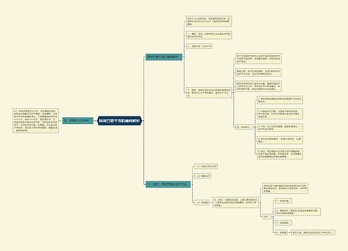The width and height of the screenshot is (348, 251).
Task: Click the '三、病理' paragraph node
Action: click(209, 93)
